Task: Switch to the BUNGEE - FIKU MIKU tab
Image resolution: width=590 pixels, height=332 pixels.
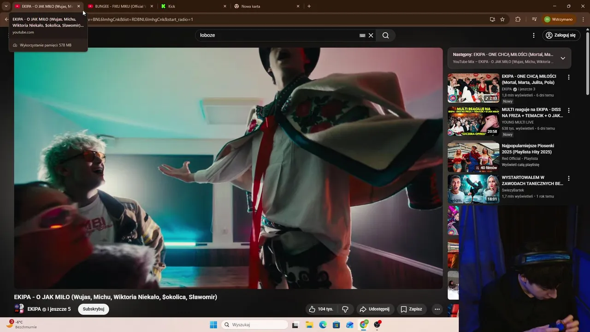Action: point(120,6)
